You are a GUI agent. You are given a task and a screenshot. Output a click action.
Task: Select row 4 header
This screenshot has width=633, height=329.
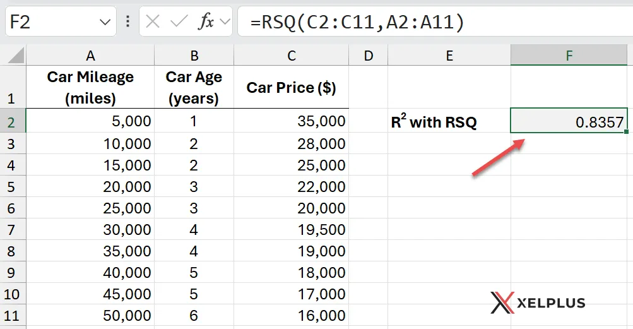(x=13, y=165)
